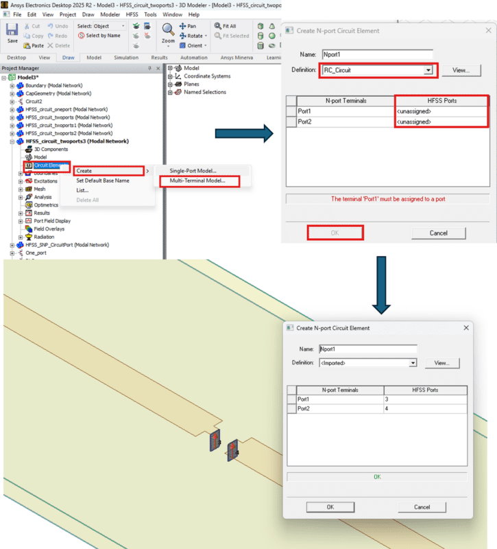Viewport: 497px width, 549px height.
Task: Click the Select by Name icon
Action: 81,36
